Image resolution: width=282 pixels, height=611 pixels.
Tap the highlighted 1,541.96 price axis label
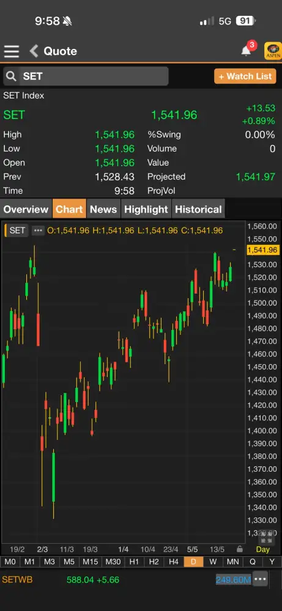[x=262, y=250]
